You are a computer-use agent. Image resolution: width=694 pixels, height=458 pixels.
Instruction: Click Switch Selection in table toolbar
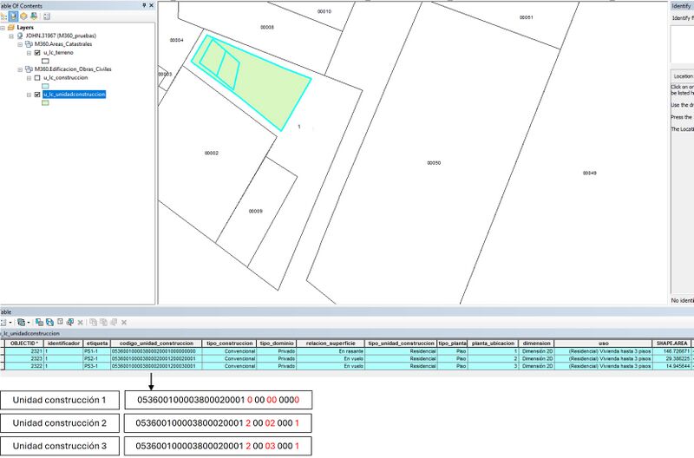tap(49, 322)
